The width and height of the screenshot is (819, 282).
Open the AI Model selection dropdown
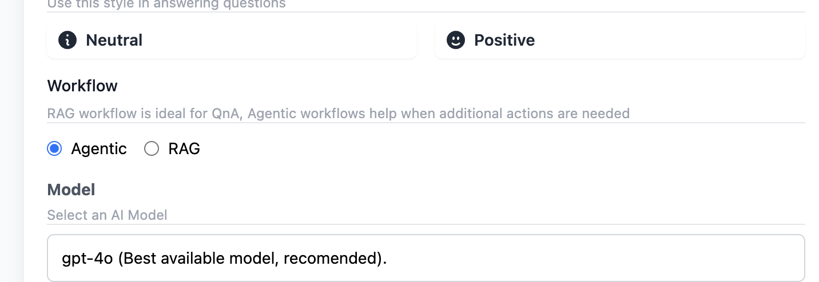[x=426, y=258]
